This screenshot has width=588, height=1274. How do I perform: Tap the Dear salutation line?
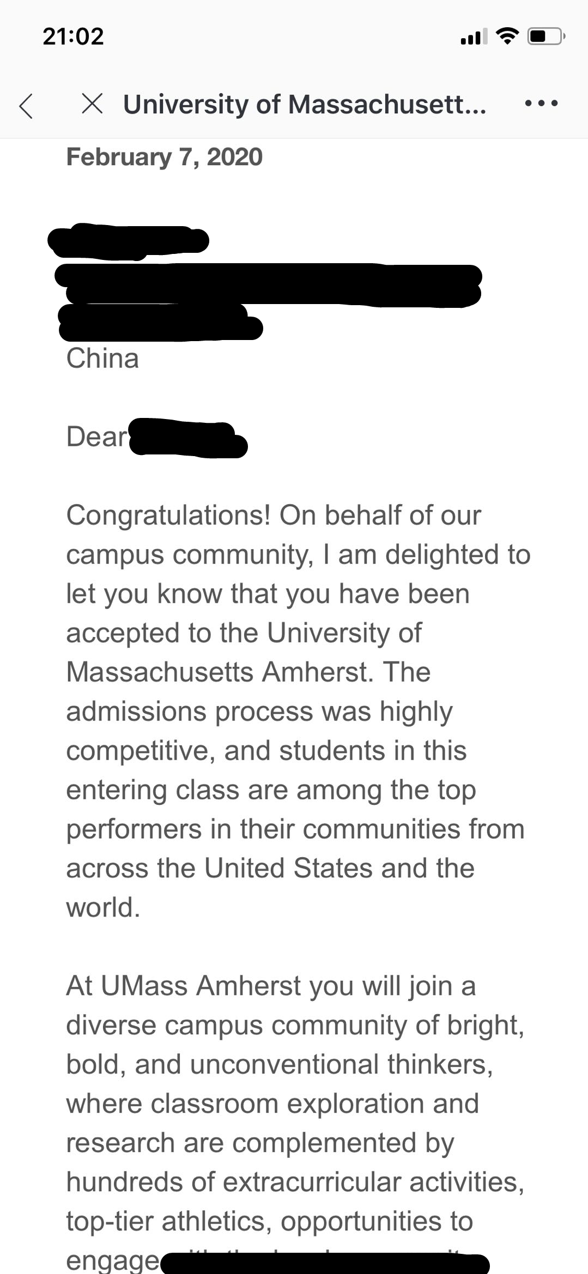pos(157,438)
